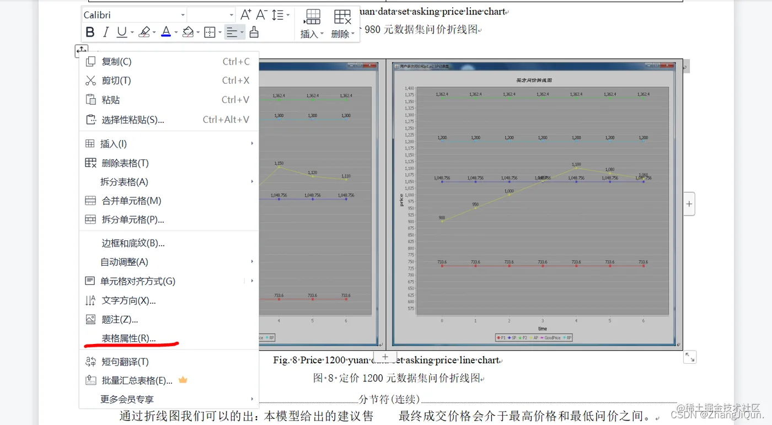Click the crown icon next to 批量汇总表格

coord(183,380)
